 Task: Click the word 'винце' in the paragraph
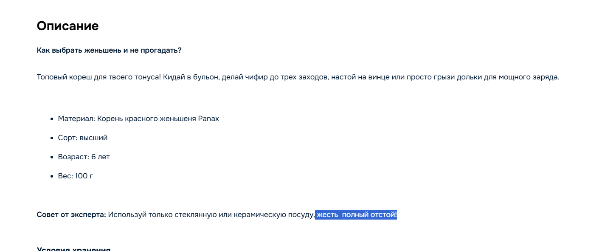(380, 77)
